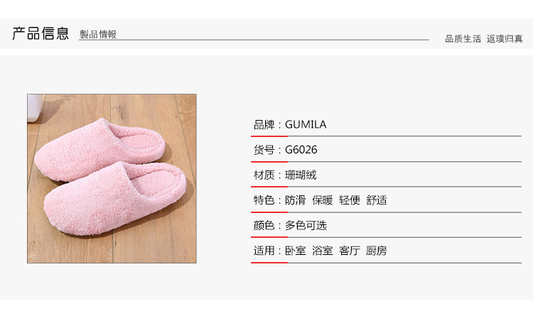Click the 製品情報 subtitle text
The width and height of the screenshot is (533, 311).
[x=98, y=34]
